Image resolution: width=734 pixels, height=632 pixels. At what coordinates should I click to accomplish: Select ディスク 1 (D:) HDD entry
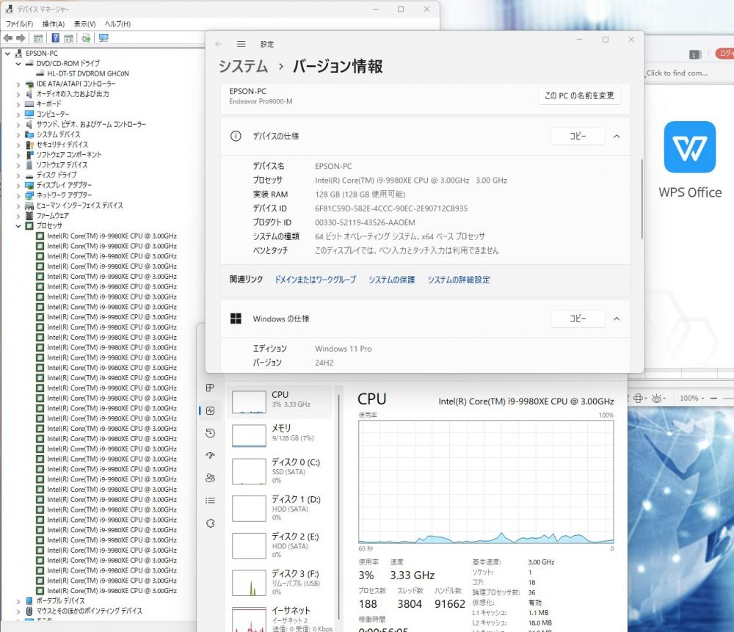click(x=280, y=509)
